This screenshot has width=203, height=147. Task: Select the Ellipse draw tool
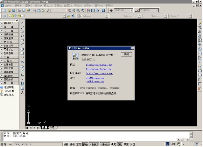(x=22, y=62)
